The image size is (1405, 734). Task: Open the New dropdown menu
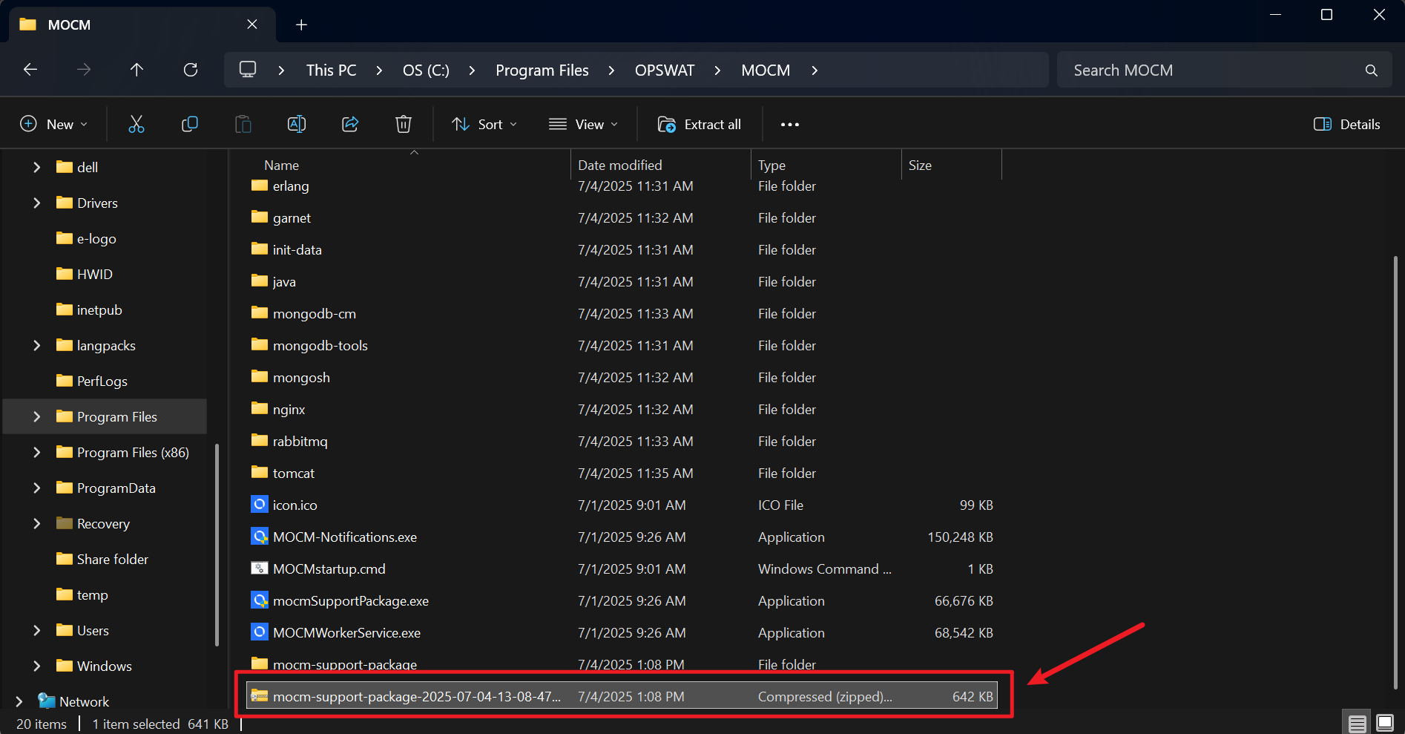pyautogui.click(x=53, y=124)
